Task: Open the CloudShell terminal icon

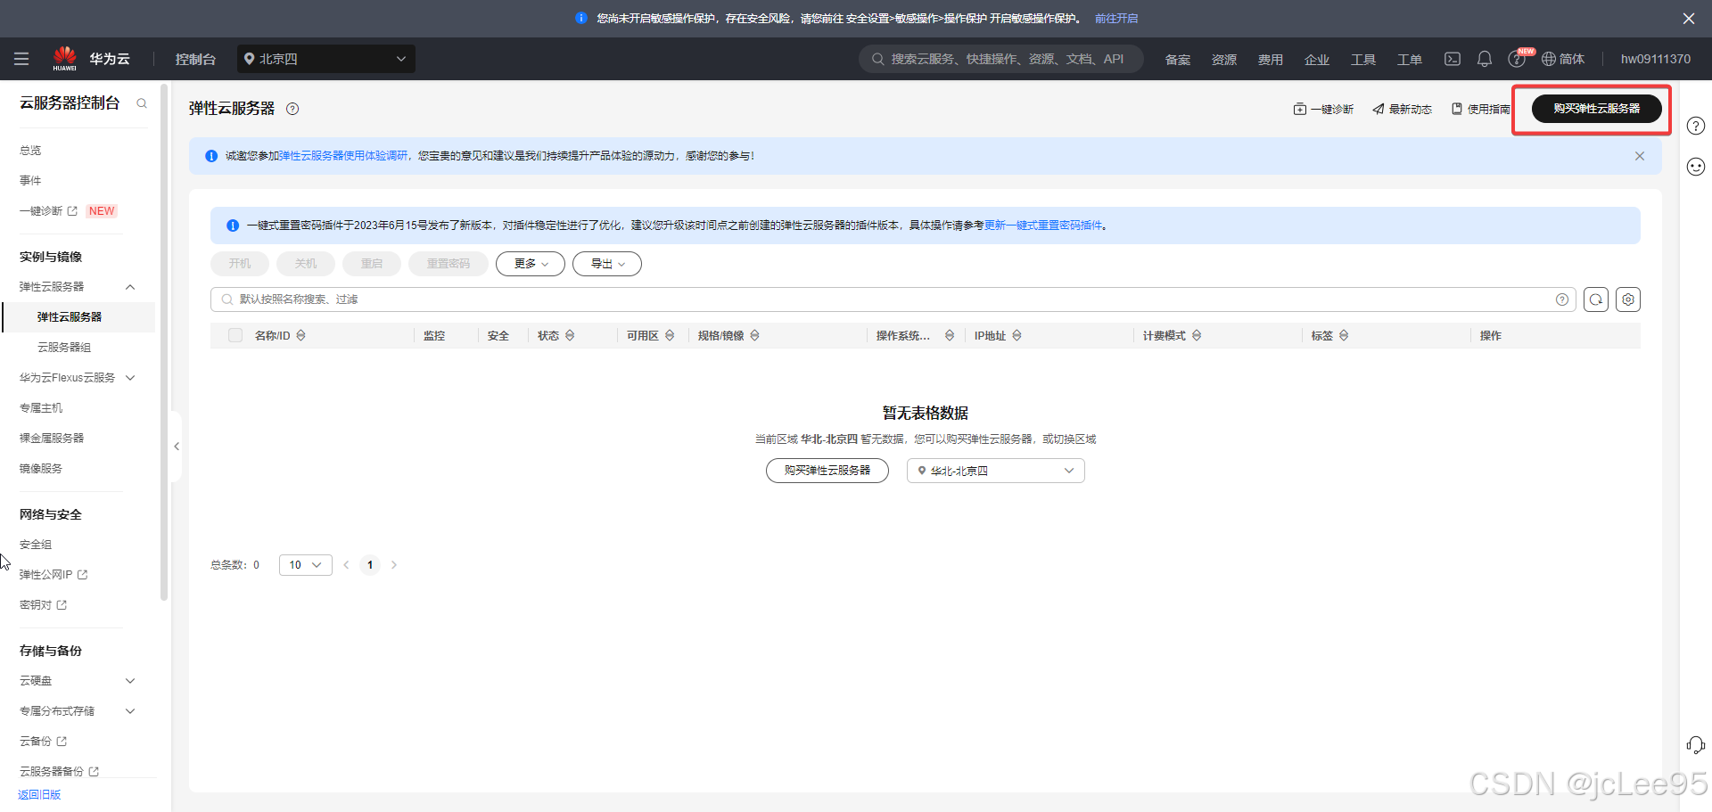Action: coord(1453,59)
